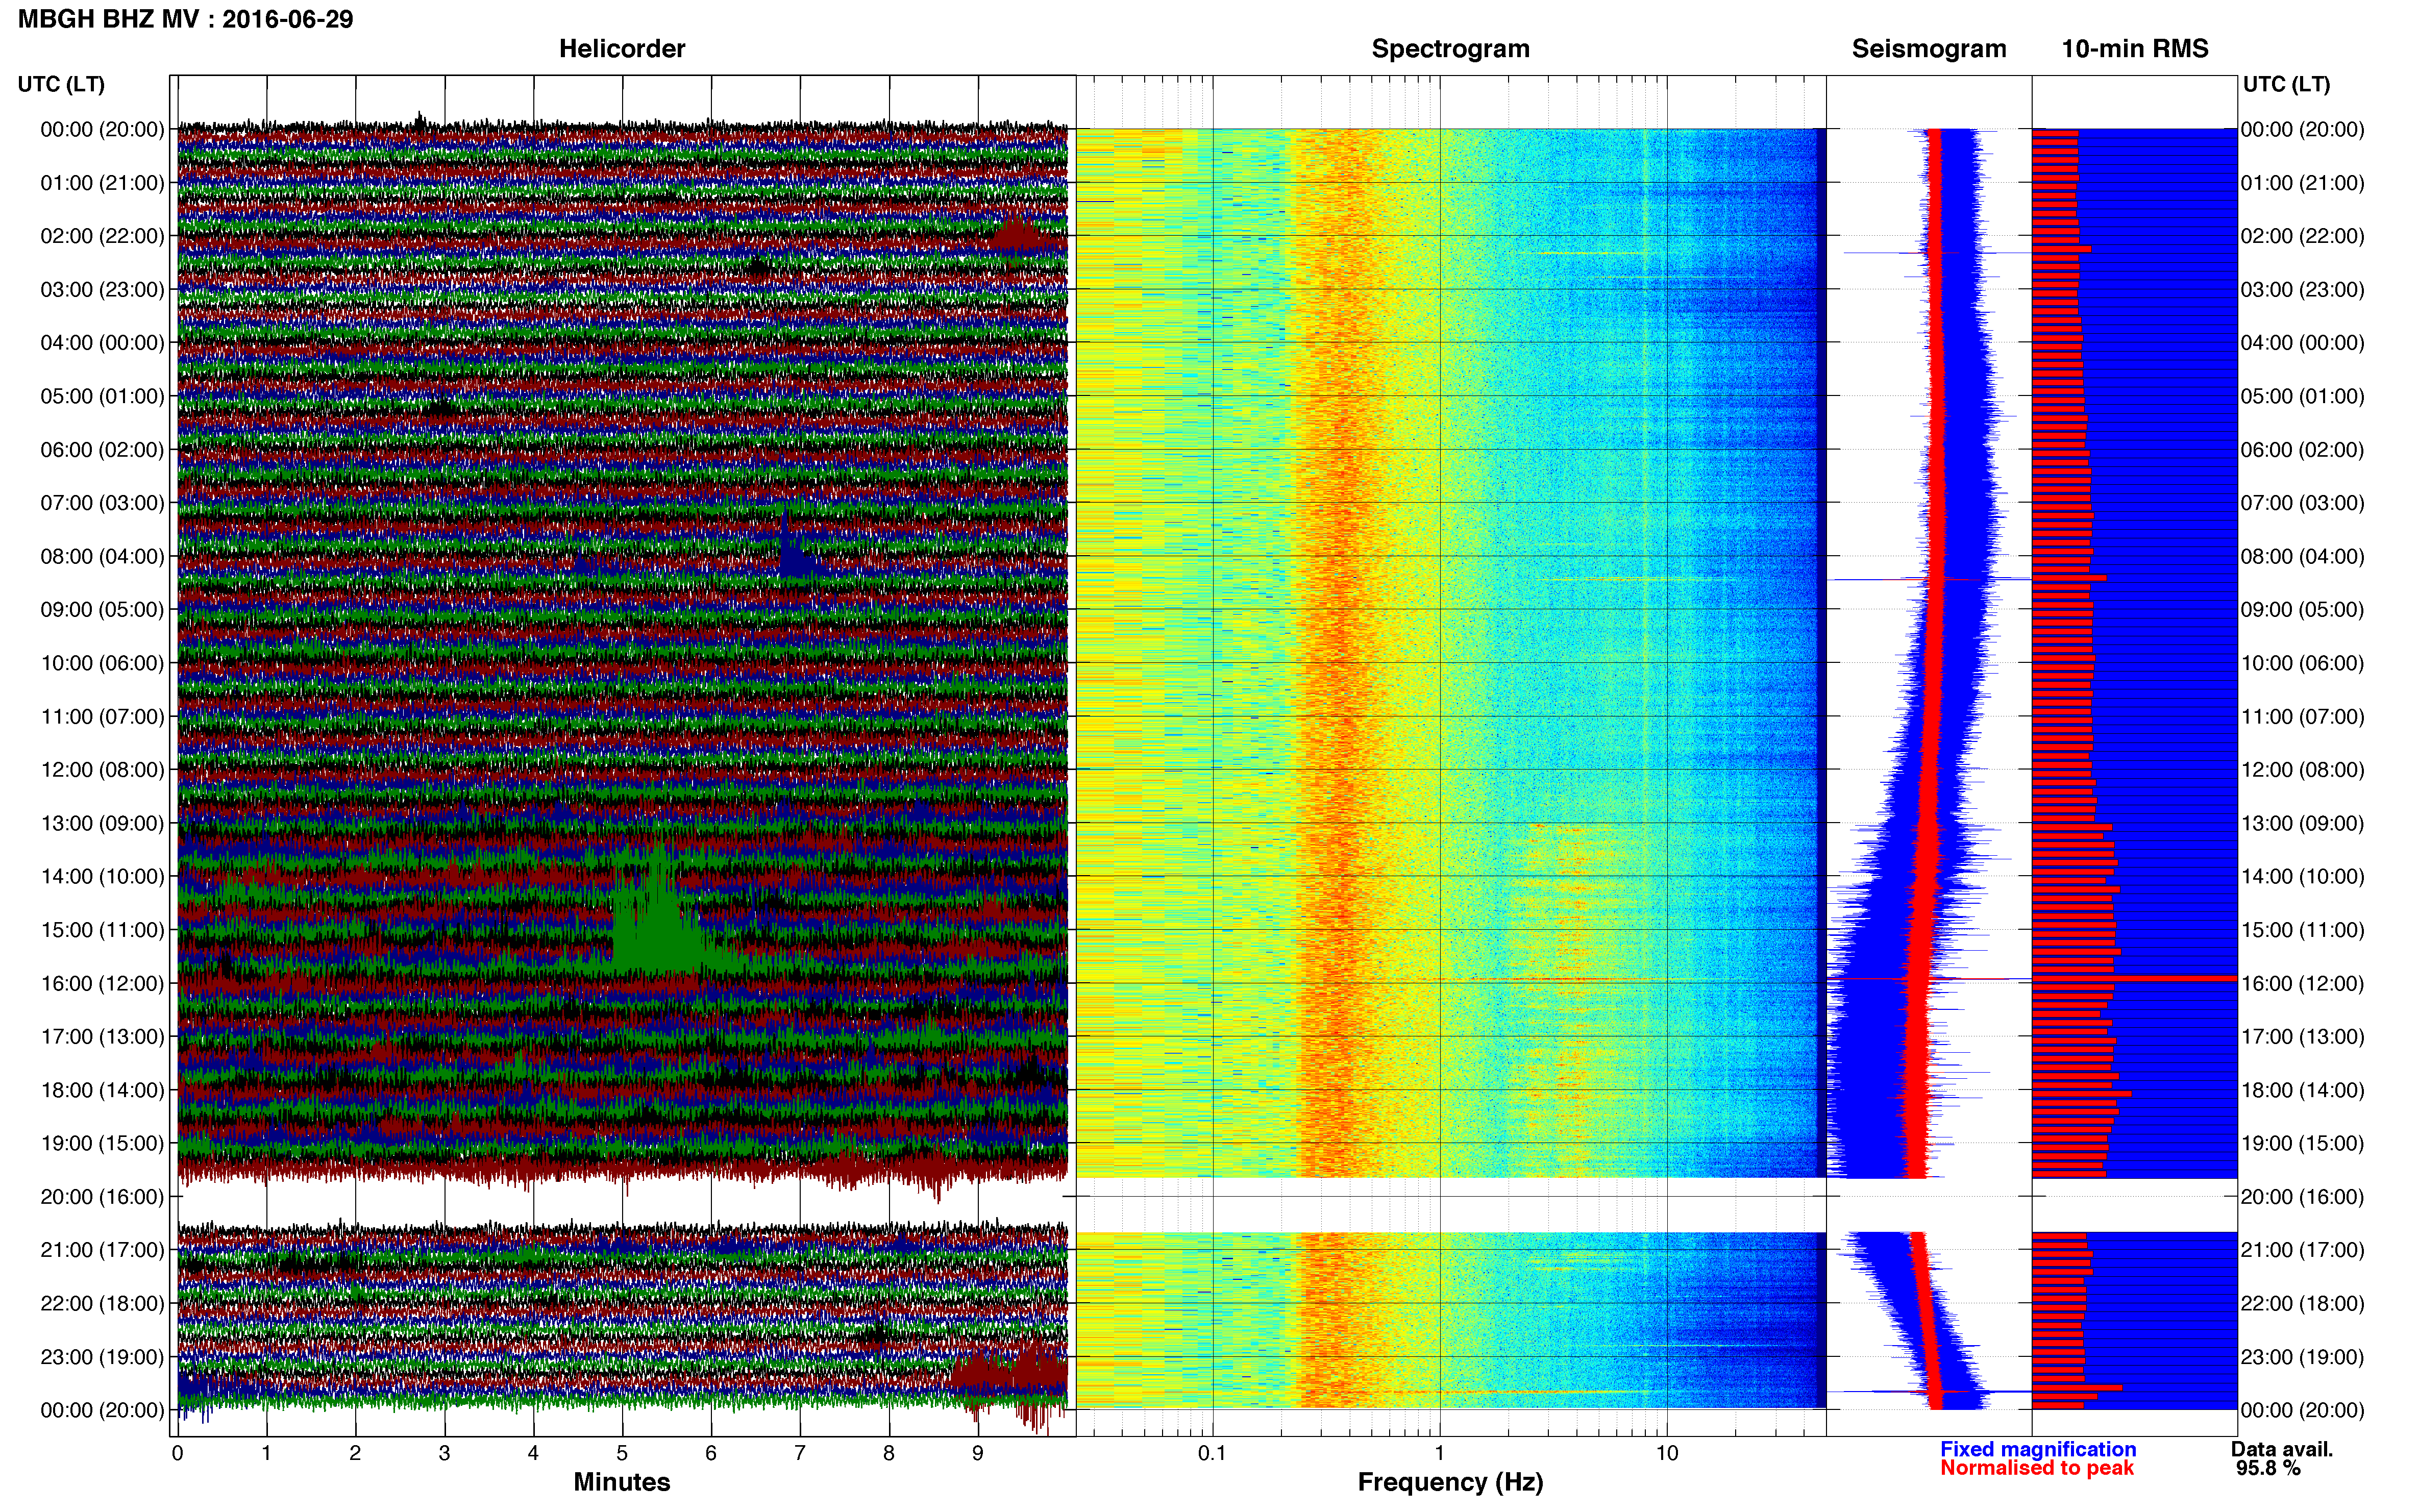2419x1512 pixels.
Task: Click the left 18:00 (14:00) time label
Action: [102, 1090]
